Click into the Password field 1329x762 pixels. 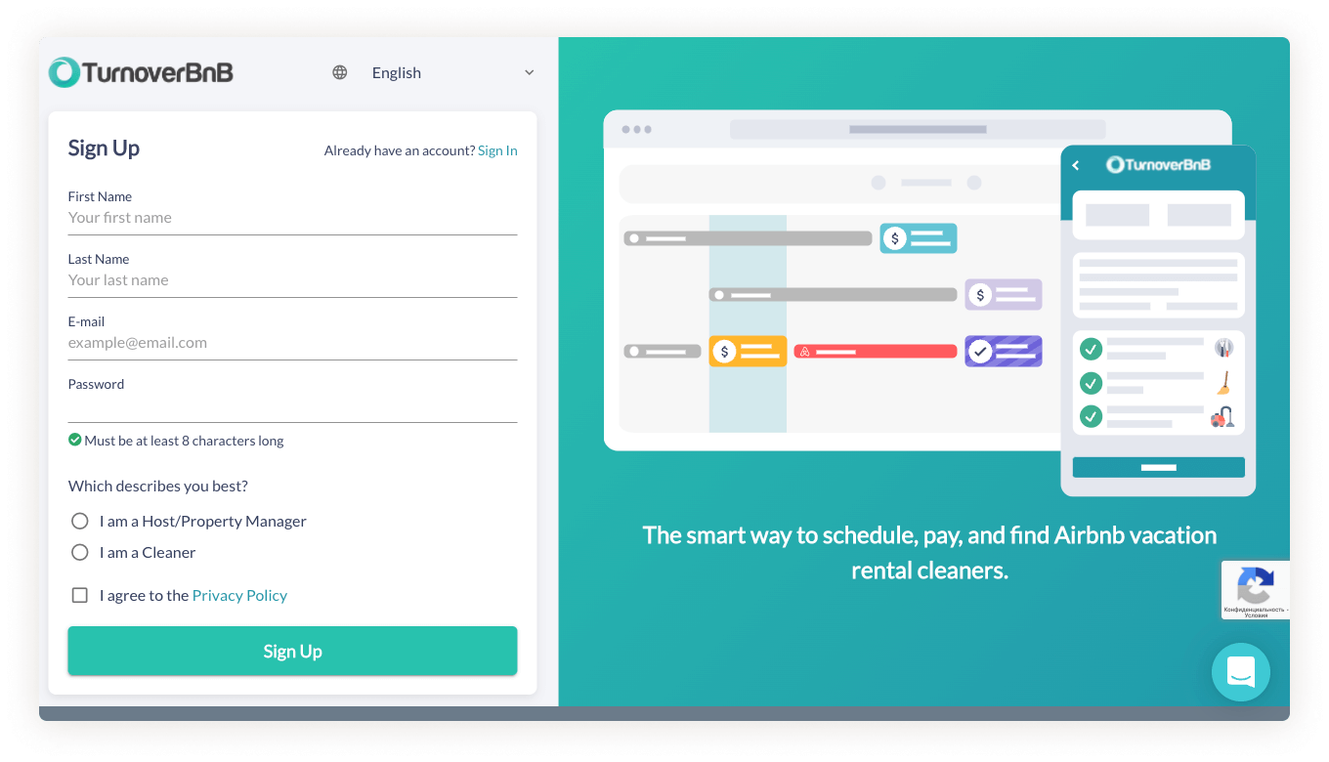tap(292, 406)
